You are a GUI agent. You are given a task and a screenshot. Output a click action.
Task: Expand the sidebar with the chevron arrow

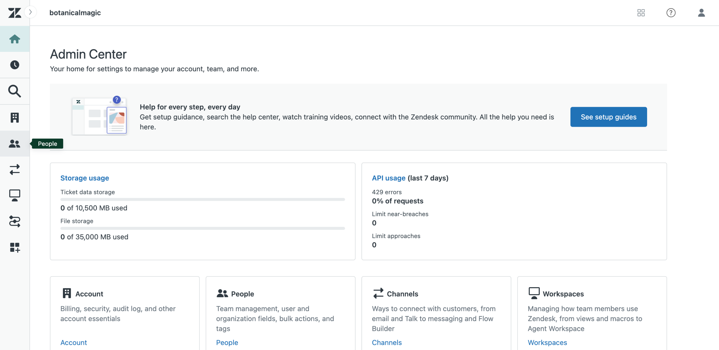coord(31,12)
